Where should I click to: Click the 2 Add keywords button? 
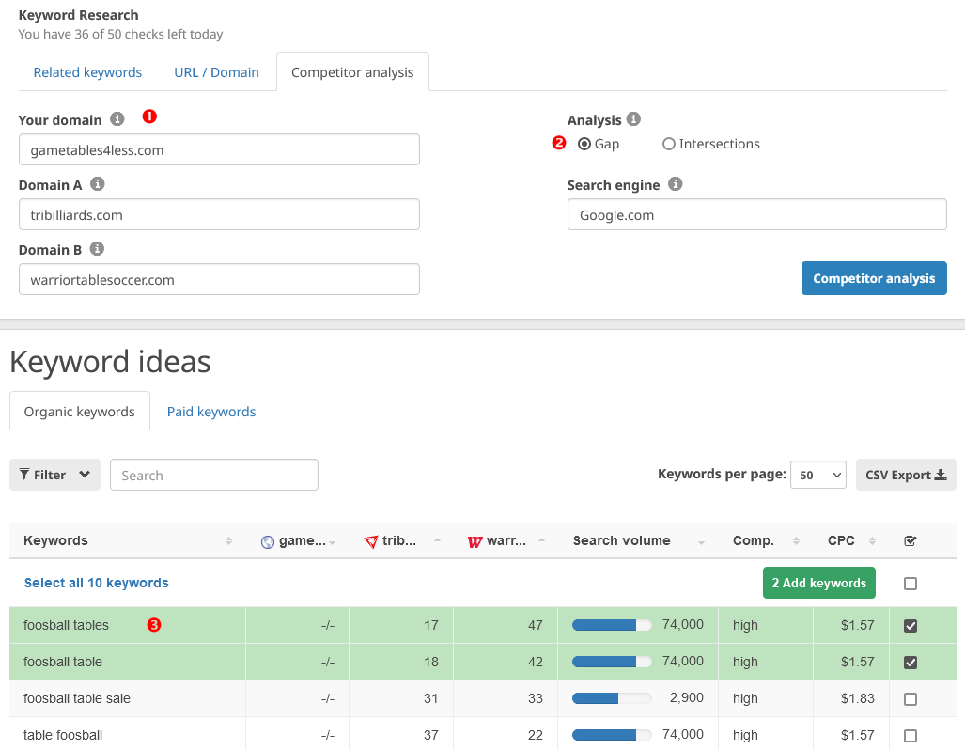(x=819, y=583)
